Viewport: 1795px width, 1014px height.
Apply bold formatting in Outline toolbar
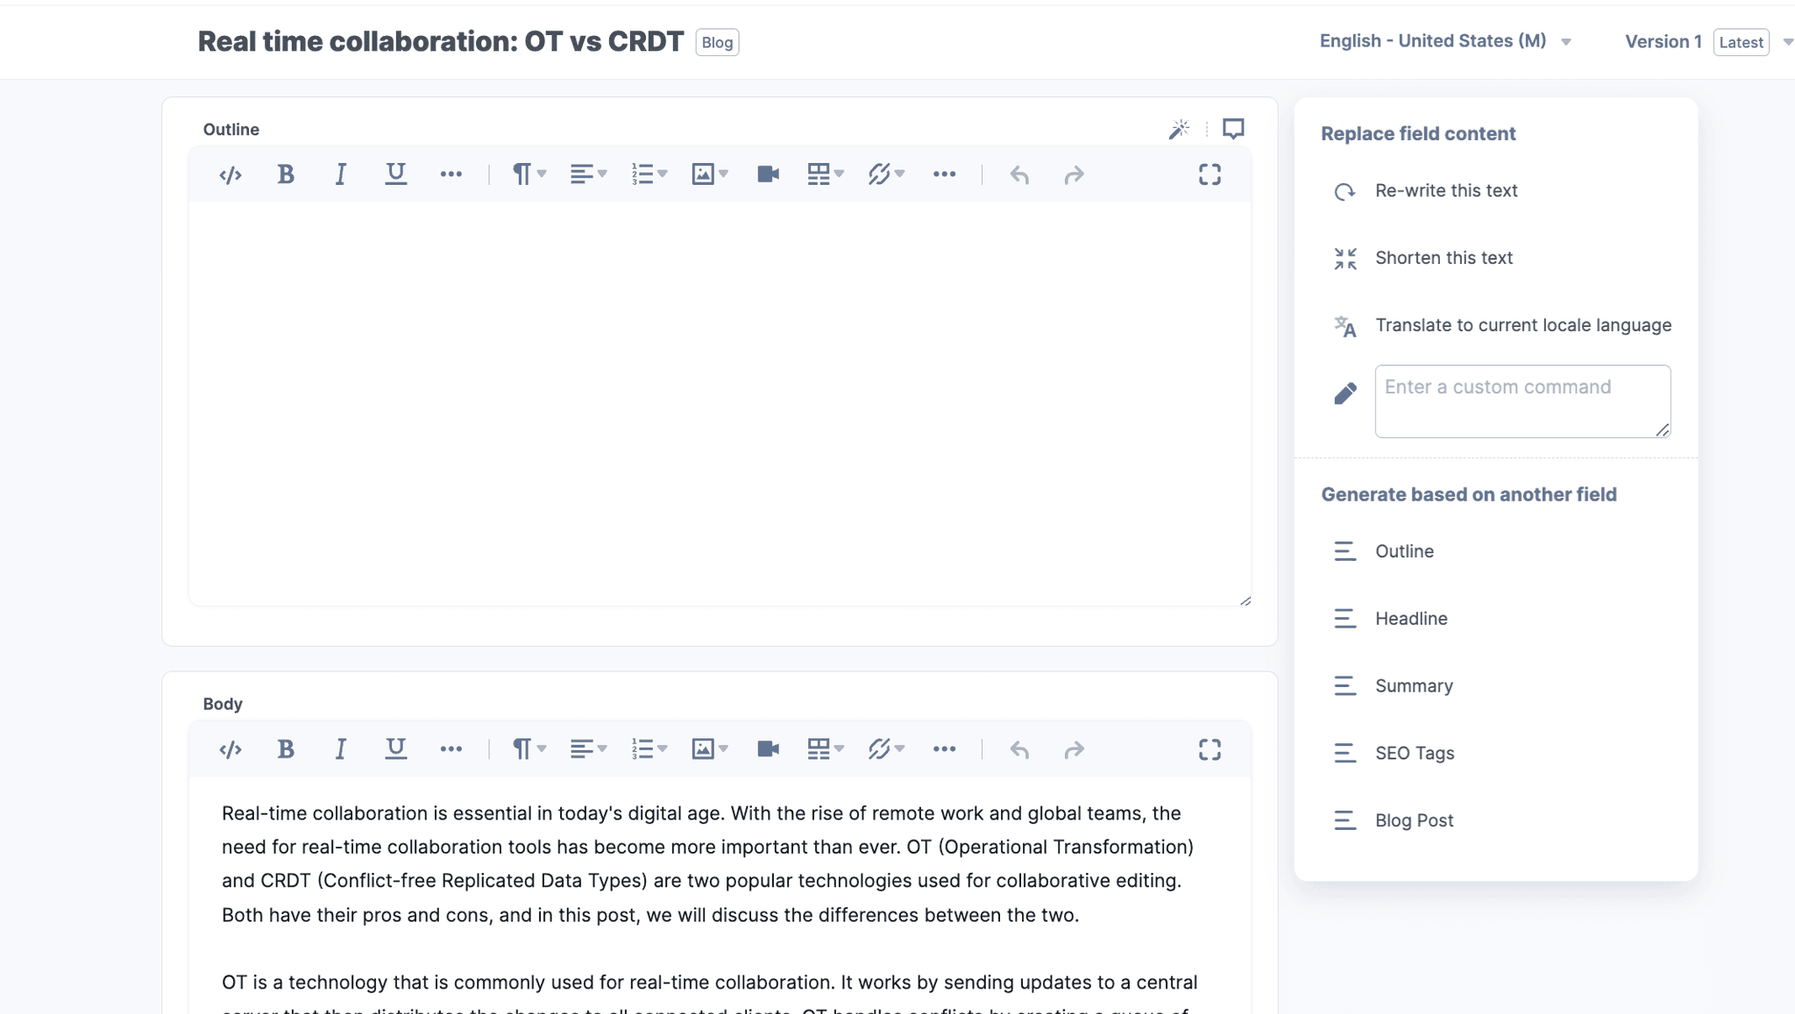(286, 174)
